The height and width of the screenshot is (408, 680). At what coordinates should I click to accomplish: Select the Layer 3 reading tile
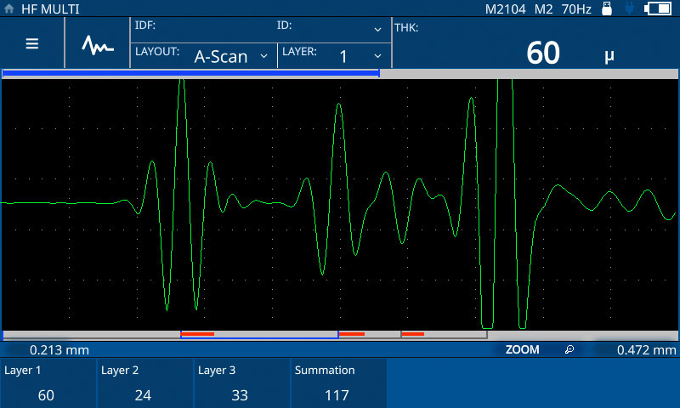242,382
